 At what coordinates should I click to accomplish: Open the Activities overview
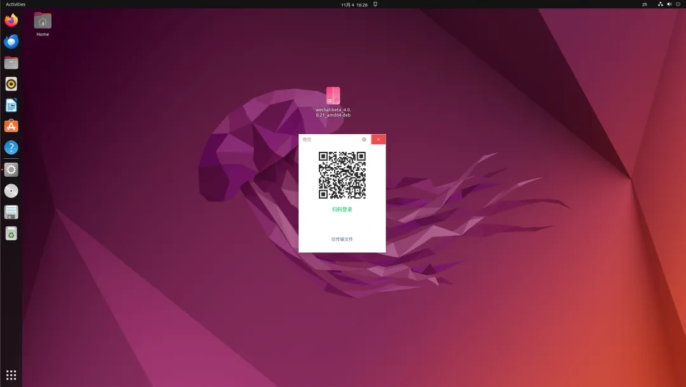pos(16,4)
